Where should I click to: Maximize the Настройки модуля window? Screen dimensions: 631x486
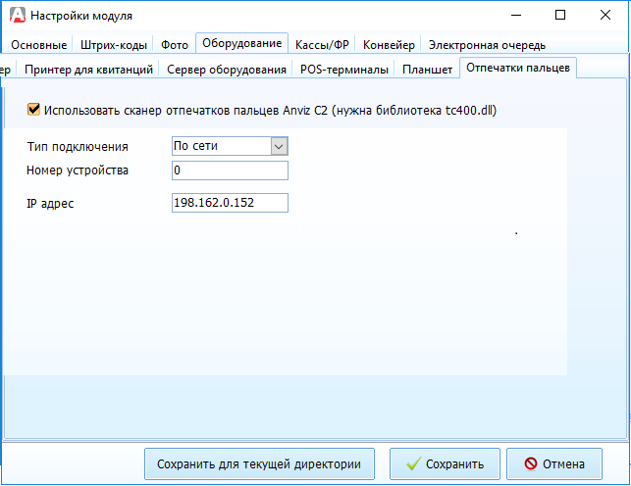tap(560, 16)
